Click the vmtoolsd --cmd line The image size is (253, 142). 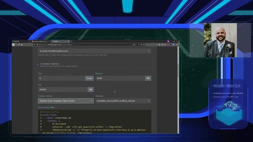pos(87,127)
